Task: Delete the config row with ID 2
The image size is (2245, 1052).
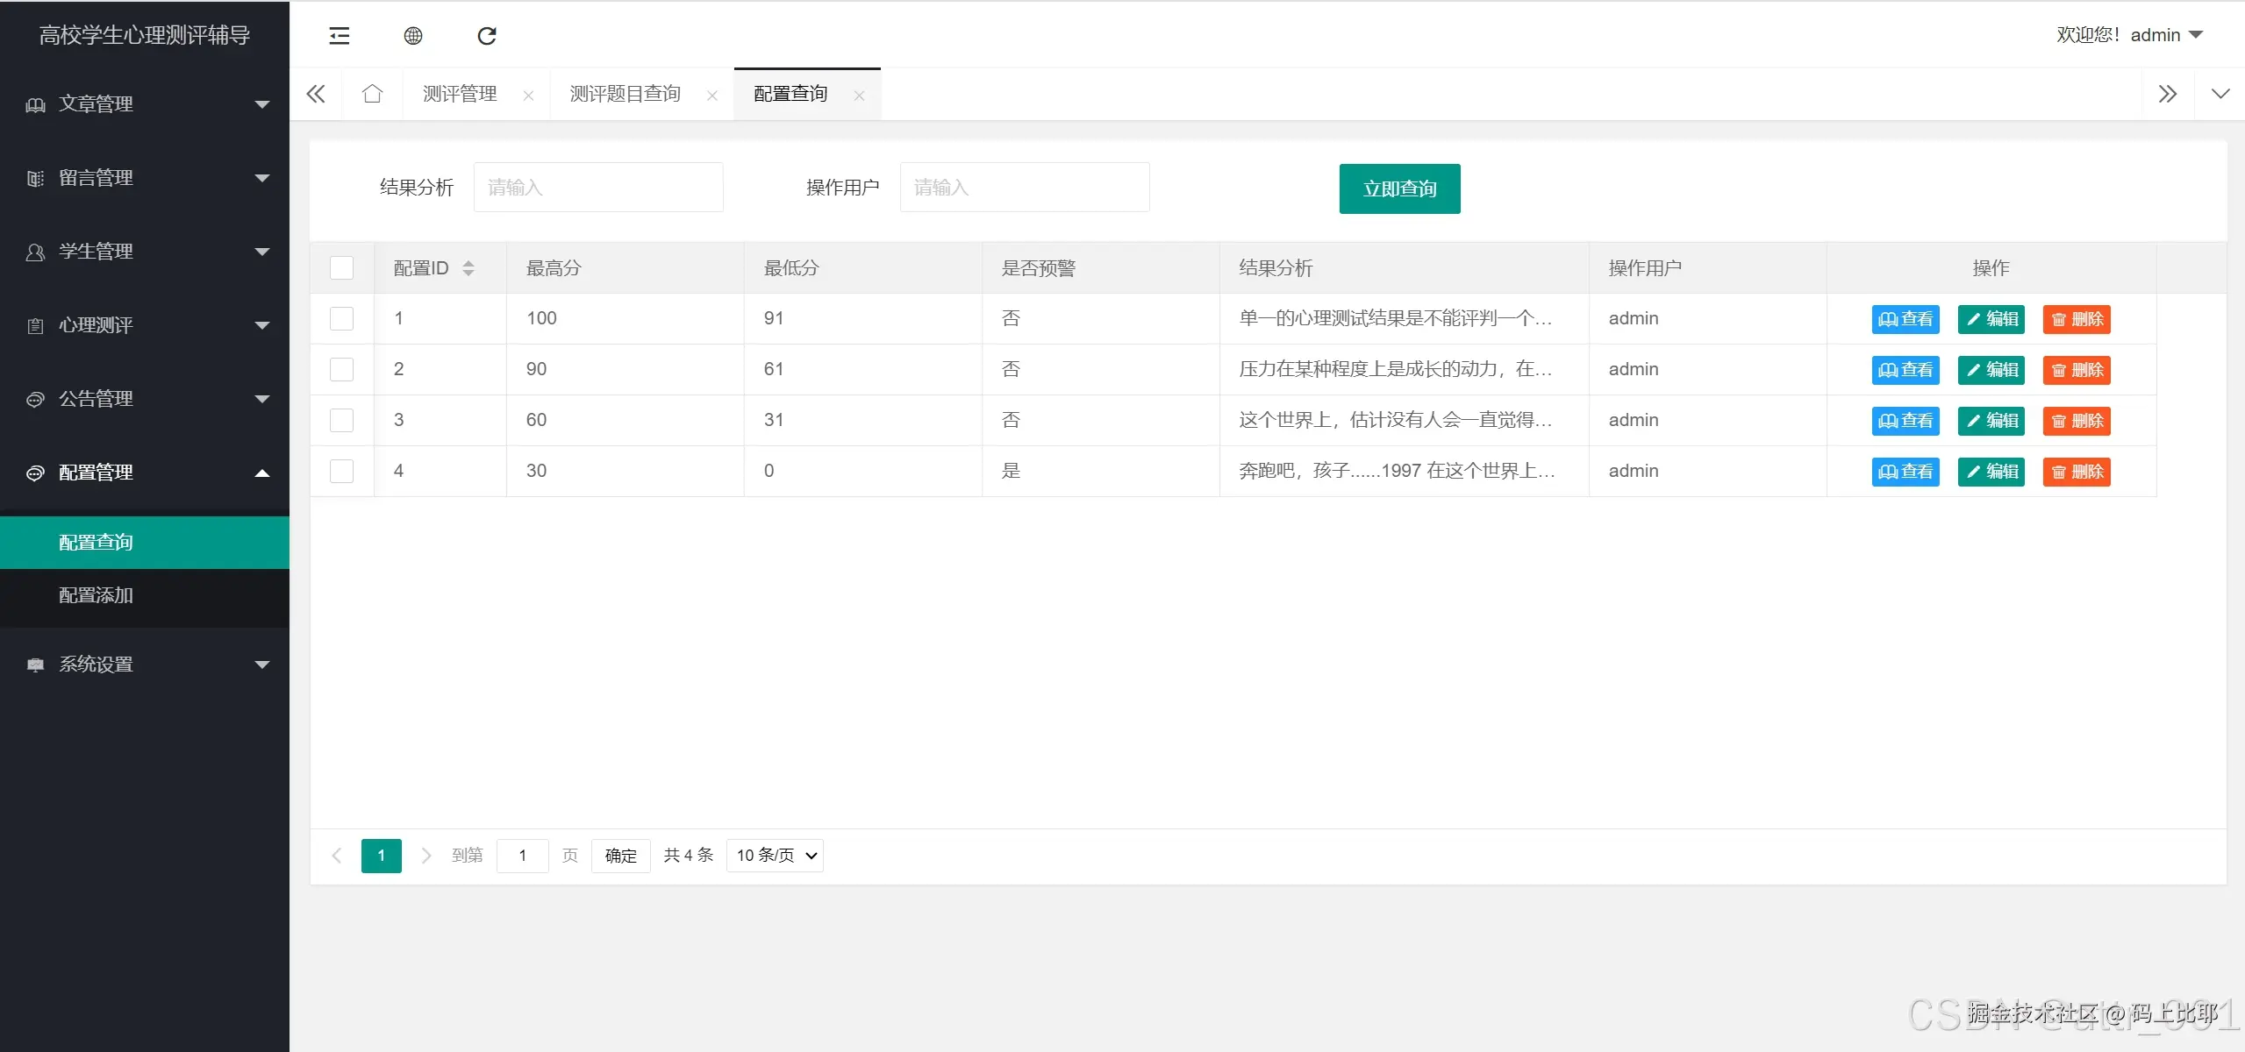Action: pyautogui.click(x=2077, y=370)
